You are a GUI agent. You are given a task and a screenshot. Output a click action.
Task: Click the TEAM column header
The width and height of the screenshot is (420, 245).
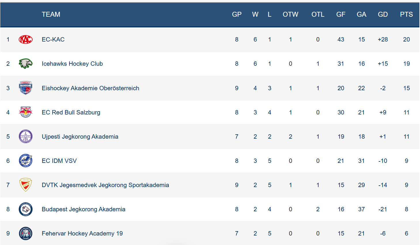tap(51, 14)
